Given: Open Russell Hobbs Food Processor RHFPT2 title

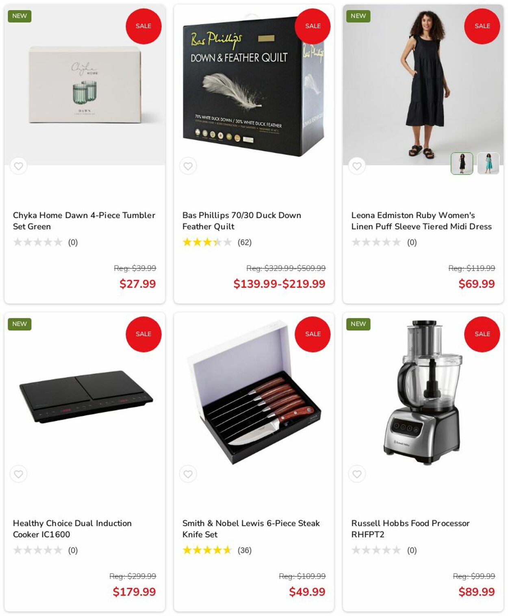Looking at the screenshot, I should click(410, 529).
